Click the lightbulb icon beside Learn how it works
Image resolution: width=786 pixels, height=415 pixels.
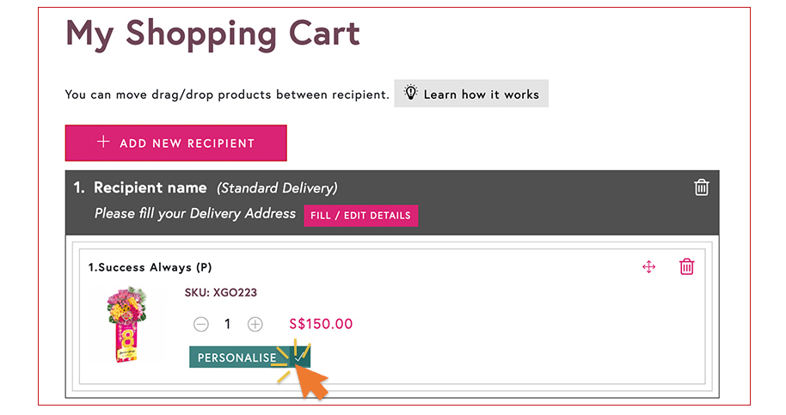click(x=410, y=93)
